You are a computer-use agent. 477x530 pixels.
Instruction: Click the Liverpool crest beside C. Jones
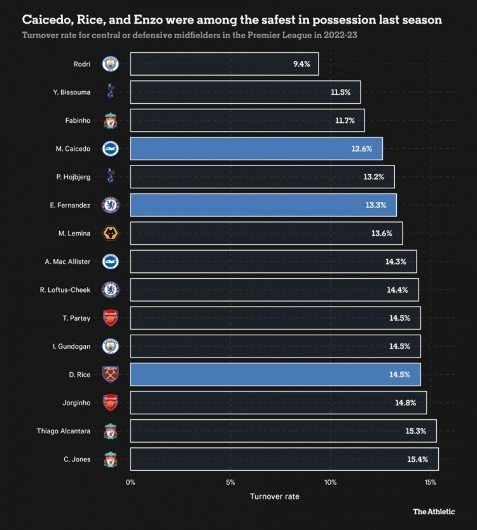tap(111, 459)
